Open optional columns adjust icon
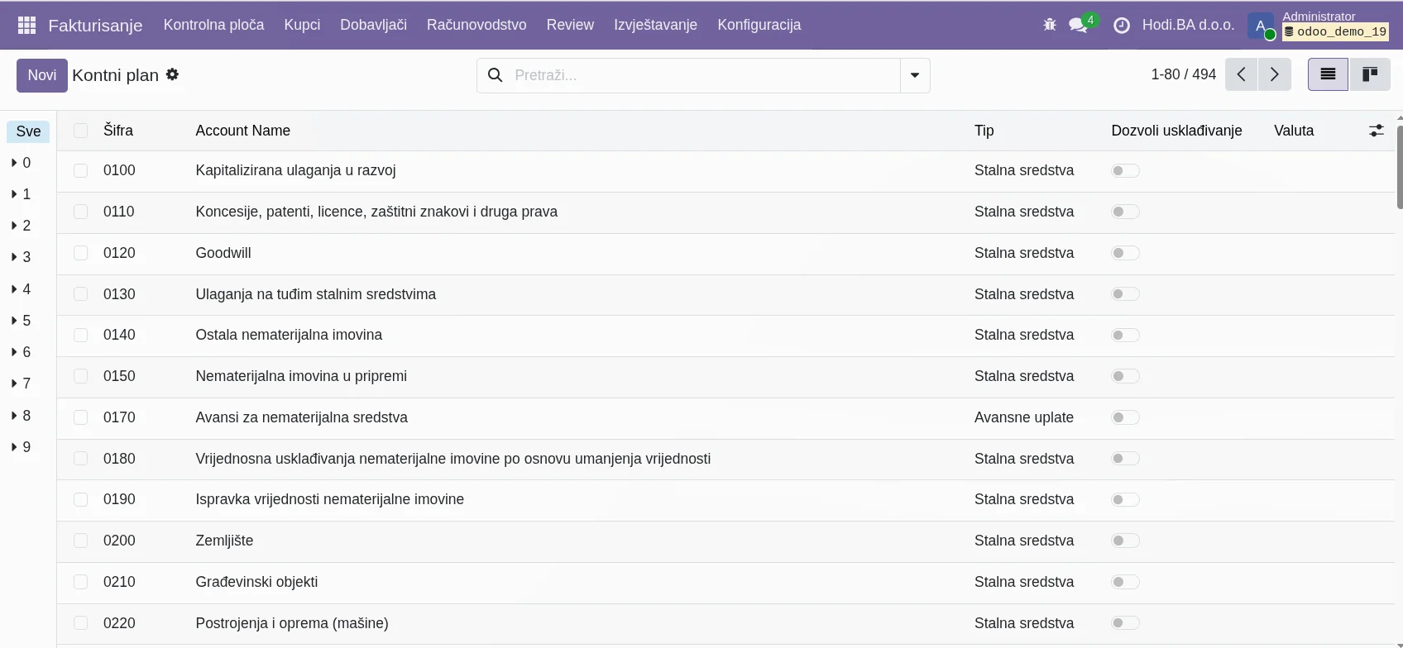The height and width of the screenshot is (648, 1403). [1376, 131]
